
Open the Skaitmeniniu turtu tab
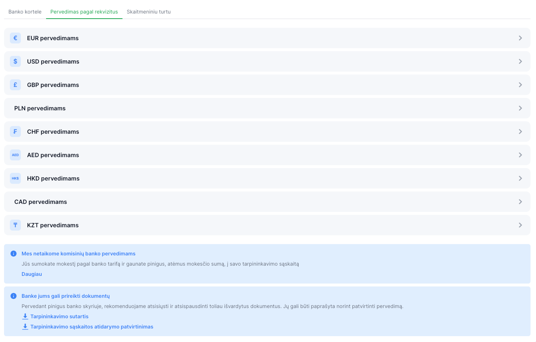click(148, 12)
